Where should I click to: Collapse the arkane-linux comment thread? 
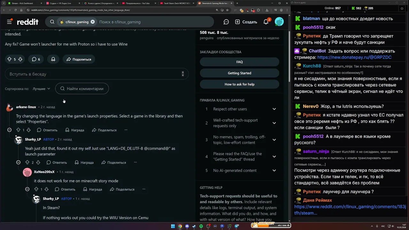tap(10, 130)
